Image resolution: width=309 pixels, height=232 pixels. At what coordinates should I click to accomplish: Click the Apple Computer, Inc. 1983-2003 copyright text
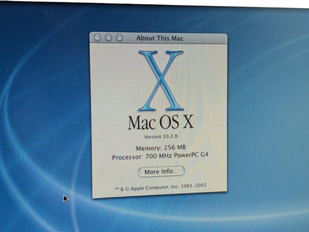[x=161, y=187]
